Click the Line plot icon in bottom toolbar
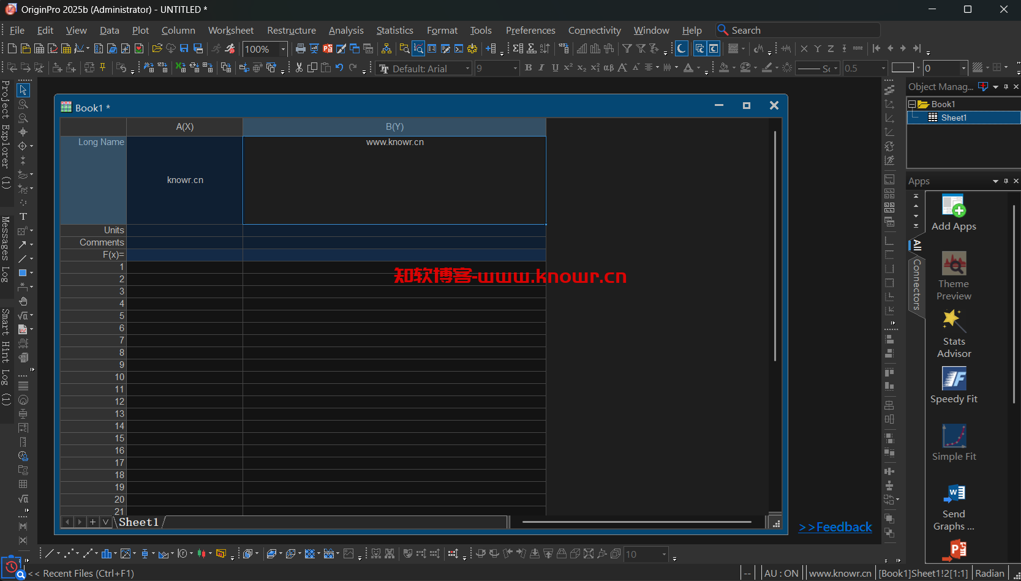Image resolution: width=1021 pixels, height=581 pixels. (x=50, y=553)
